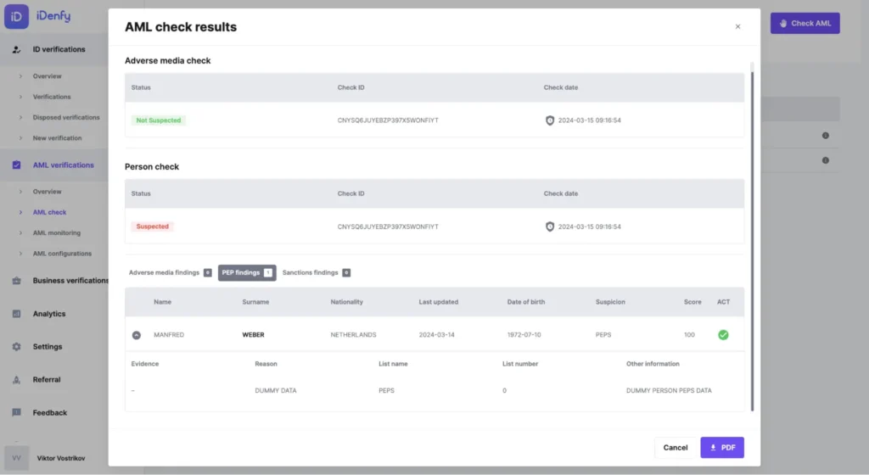This screenshot has width=869, height=475.
Task: Open ID verifications section icon
Action: click(17, 49)
